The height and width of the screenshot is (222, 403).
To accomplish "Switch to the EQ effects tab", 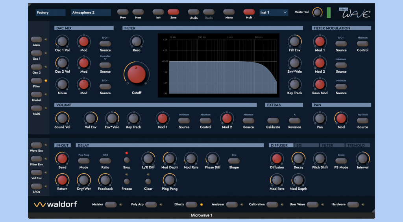I will pyautogui.click(x=306, y=145).
